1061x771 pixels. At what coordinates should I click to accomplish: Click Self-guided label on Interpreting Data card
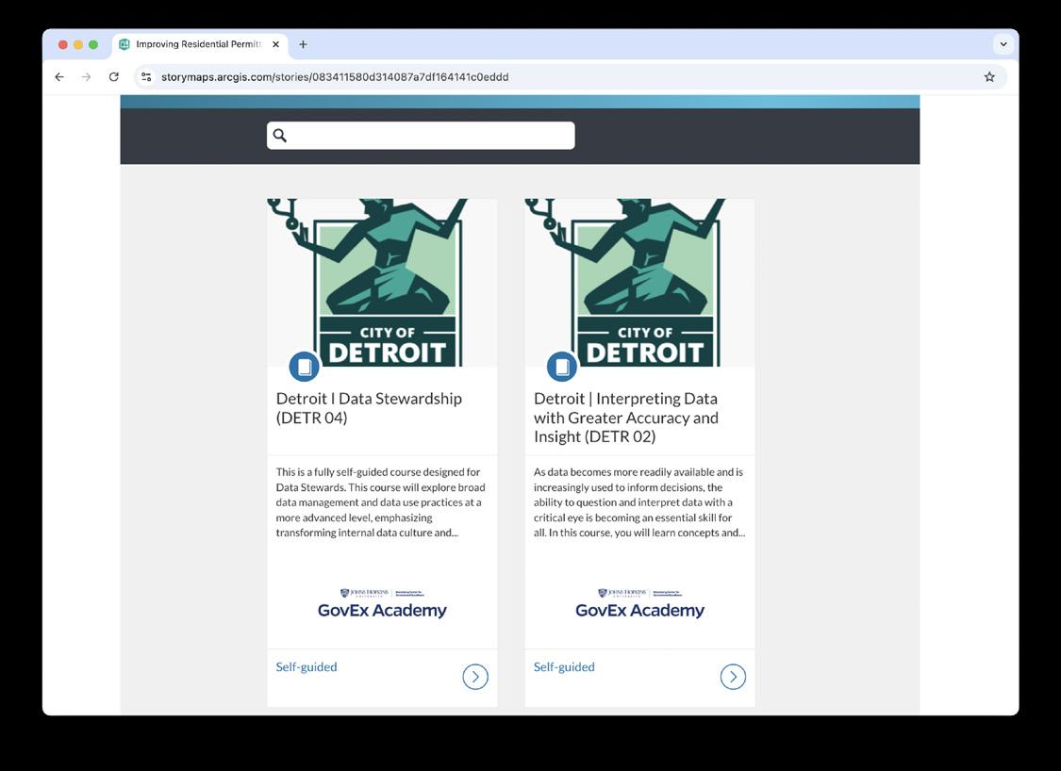tap(564, 666)
